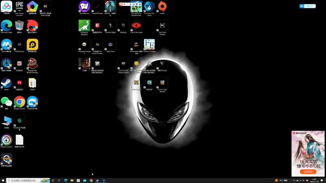Launch Card Survival Tropical Island

(x=123, y=65)
